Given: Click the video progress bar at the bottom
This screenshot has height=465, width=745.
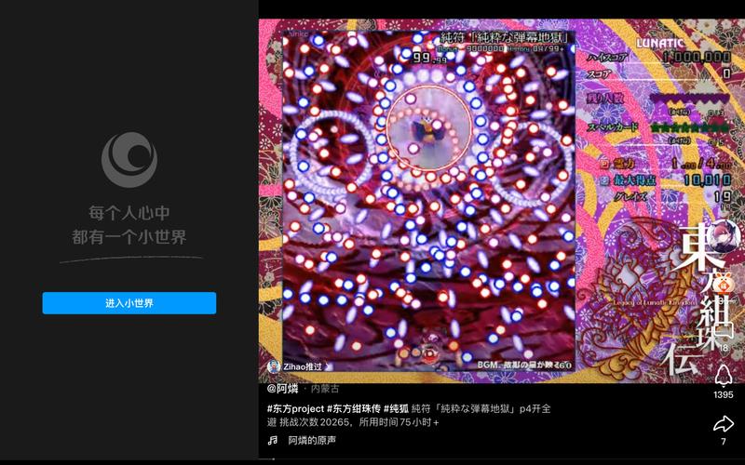Looking at the screenshot, I should [502, 458].
